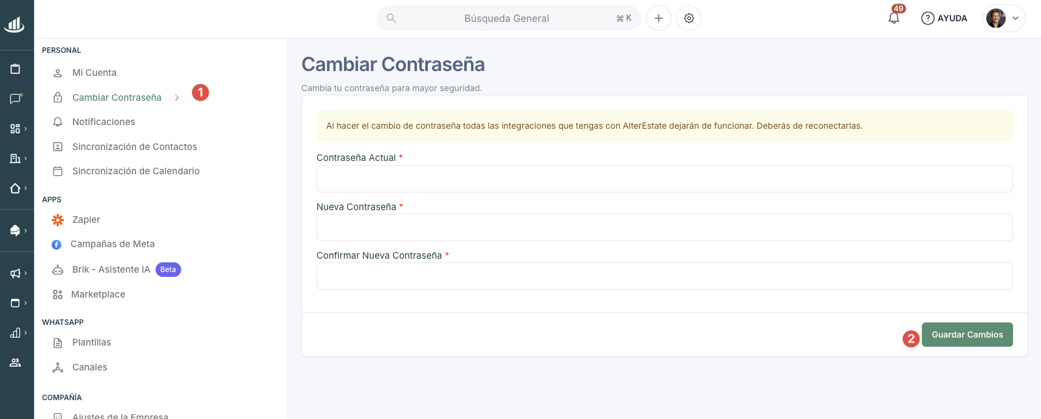
Task: Open the notifications bell with 49 badge
Action: point(894,17)
